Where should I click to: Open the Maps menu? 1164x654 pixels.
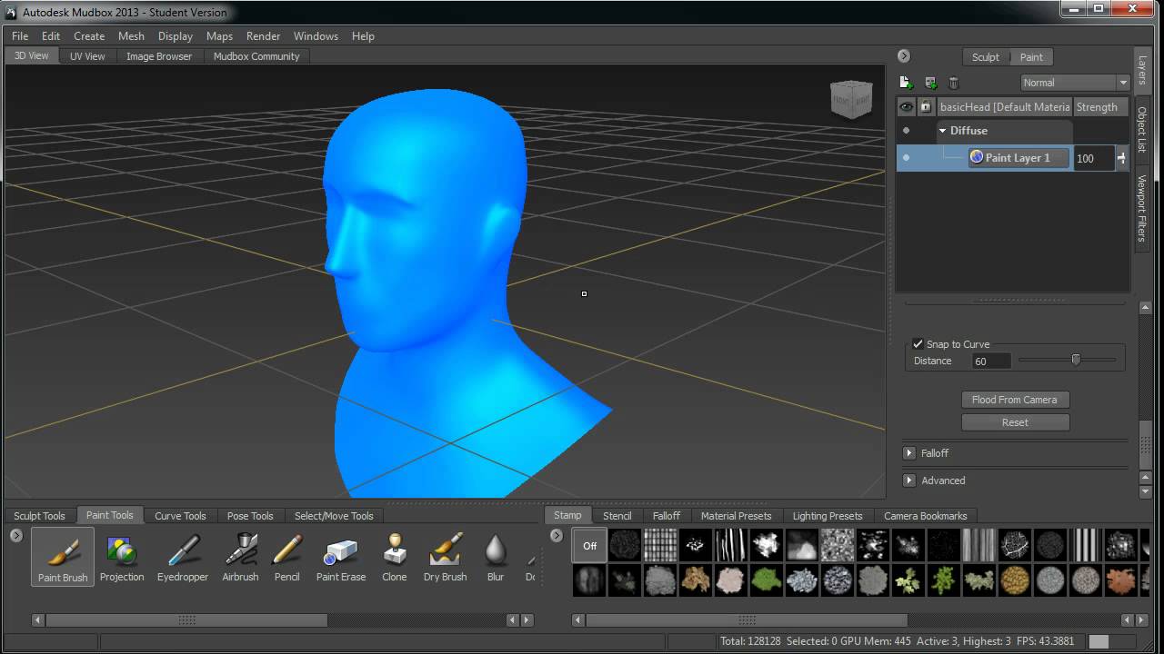(219, 36)
